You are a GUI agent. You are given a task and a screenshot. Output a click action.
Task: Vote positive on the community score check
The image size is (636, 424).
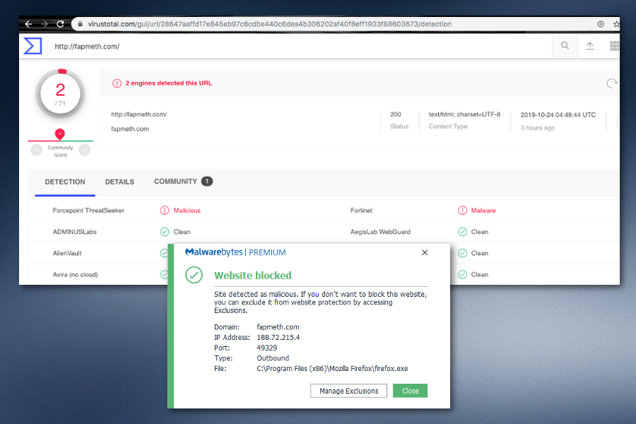click(x=85, y=150)
